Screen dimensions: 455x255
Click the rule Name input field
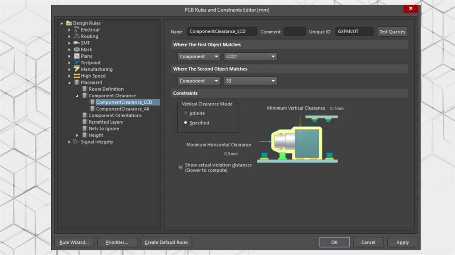click(x=222, y=32)
